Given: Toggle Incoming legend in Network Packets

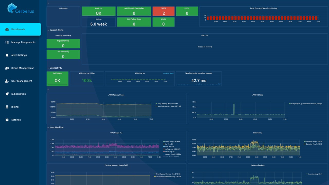Looking at the screenshot, I should click(x=312, y=174).
